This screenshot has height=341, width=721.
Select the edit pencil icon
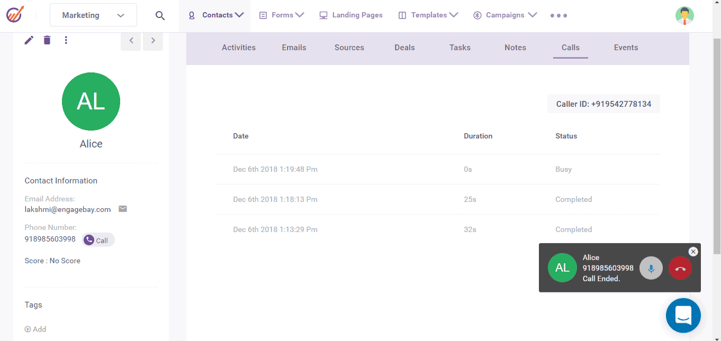coord(29,40)
